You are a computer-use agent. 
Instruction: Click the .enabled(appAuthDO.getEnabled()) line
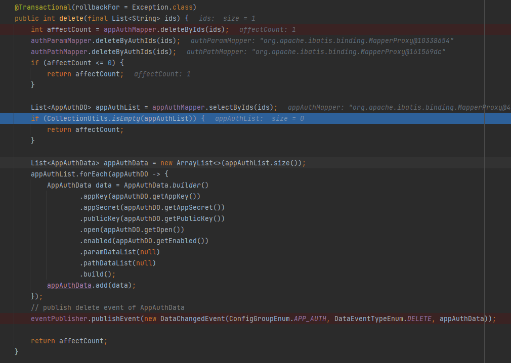[144, 241]
